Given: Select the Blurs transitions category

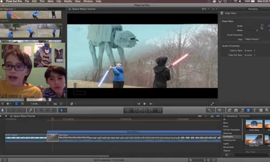Looking at the screenshot, I should (x=225, y=123).
